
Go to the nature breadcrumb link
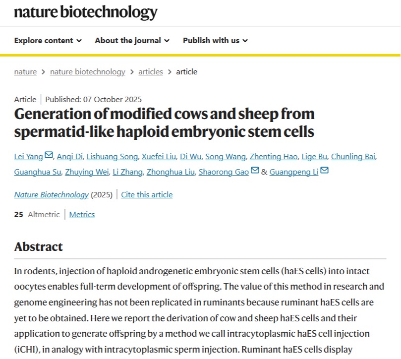[x=25, y=72]
